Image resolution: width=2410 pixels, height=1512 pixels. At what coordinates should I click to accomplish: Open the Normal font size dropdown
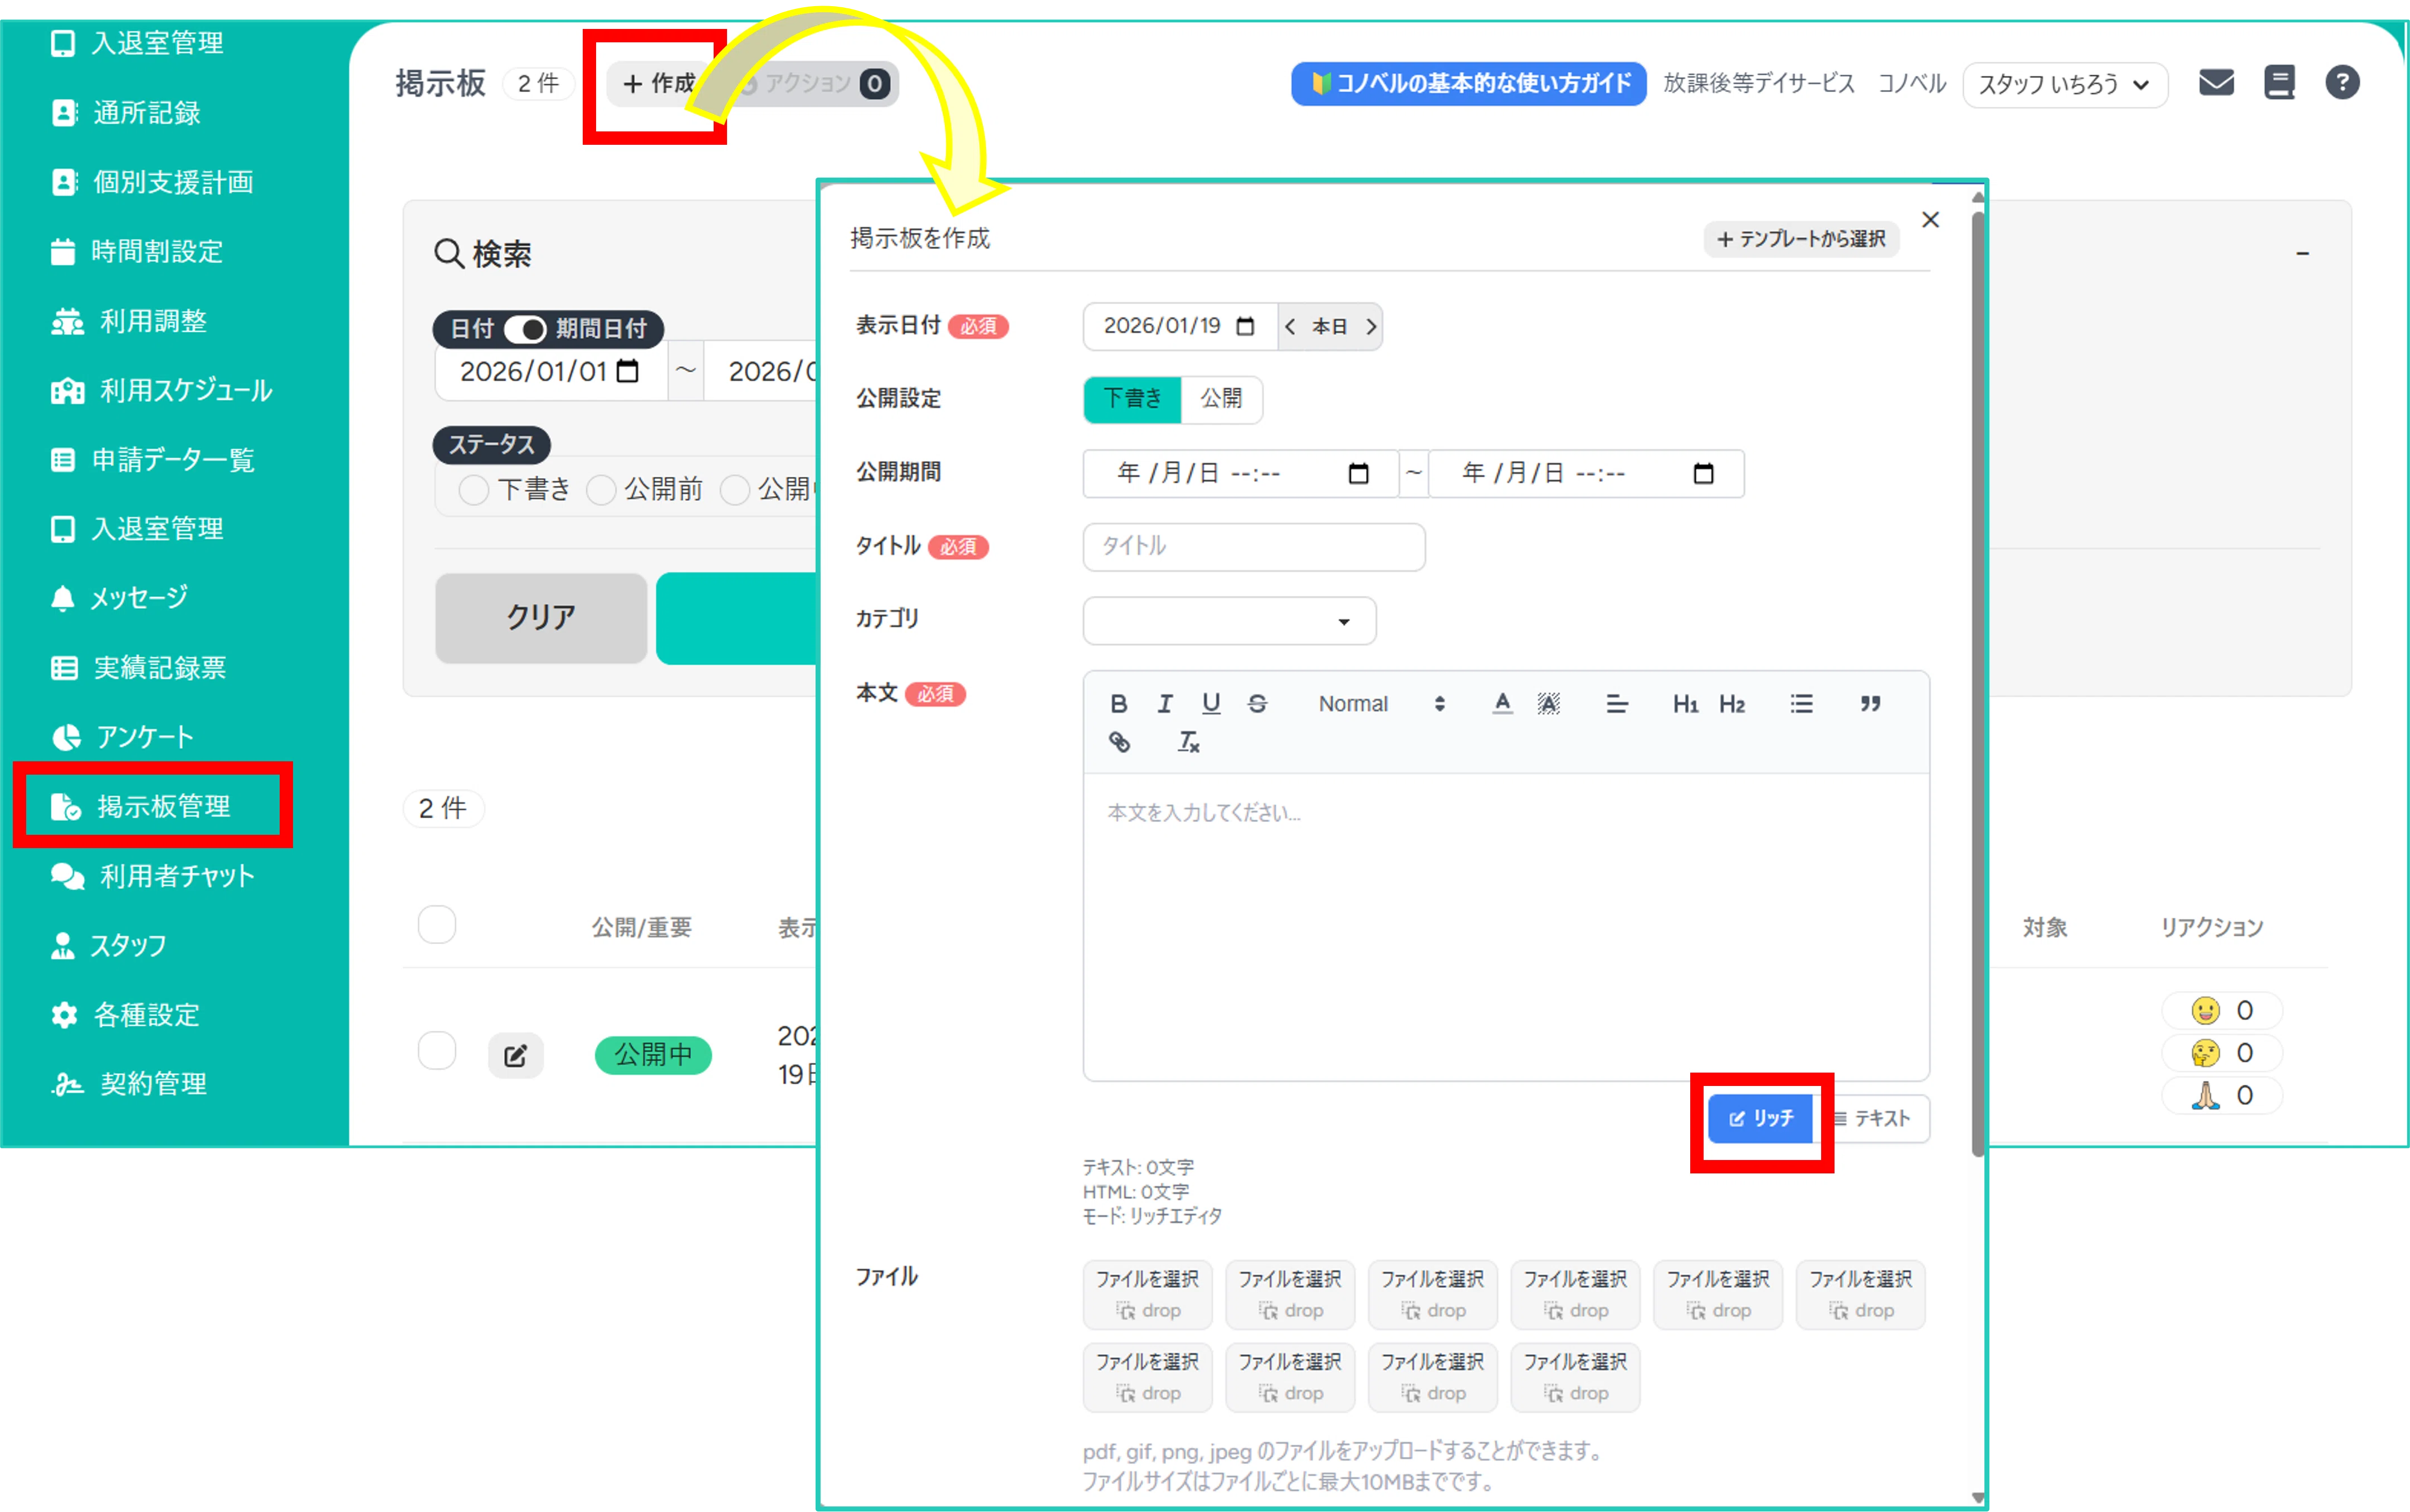pos(1382,704)
